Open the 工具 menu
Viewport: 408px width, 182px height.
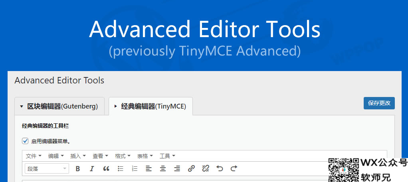[x=167, y=156]
